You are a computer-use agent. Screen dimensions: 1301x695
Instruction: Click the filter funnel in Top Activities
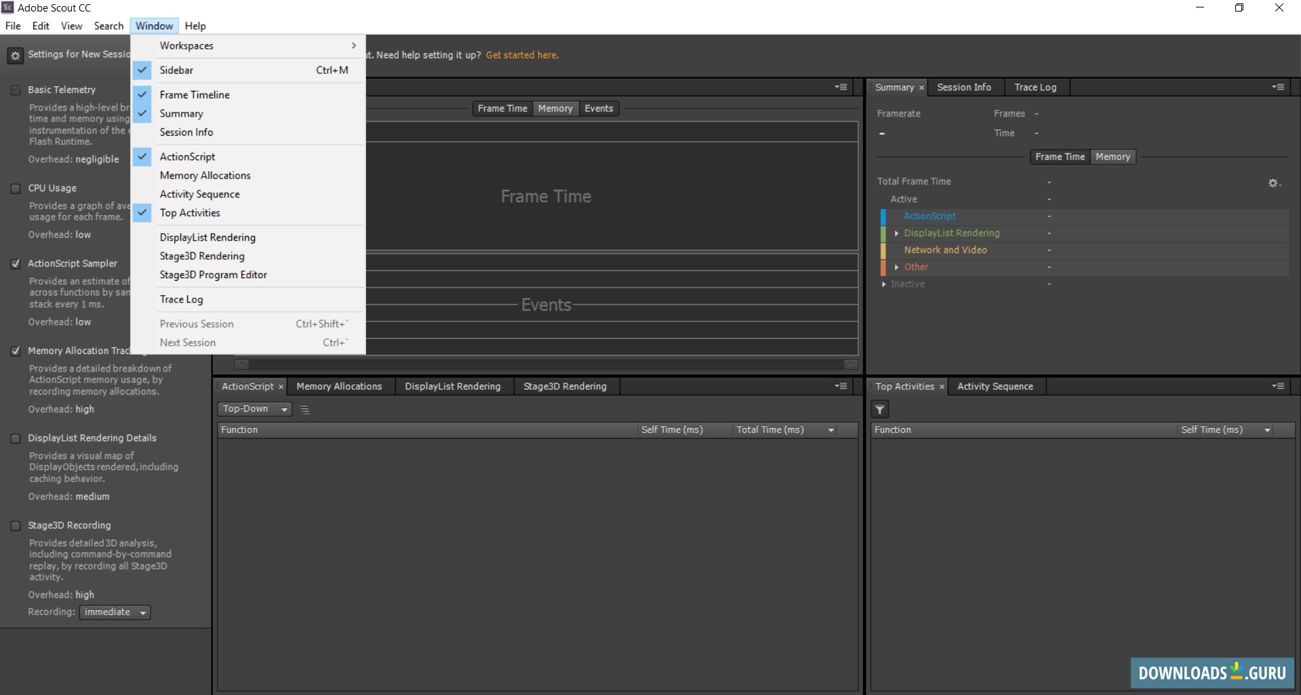(x=879, y=410)
